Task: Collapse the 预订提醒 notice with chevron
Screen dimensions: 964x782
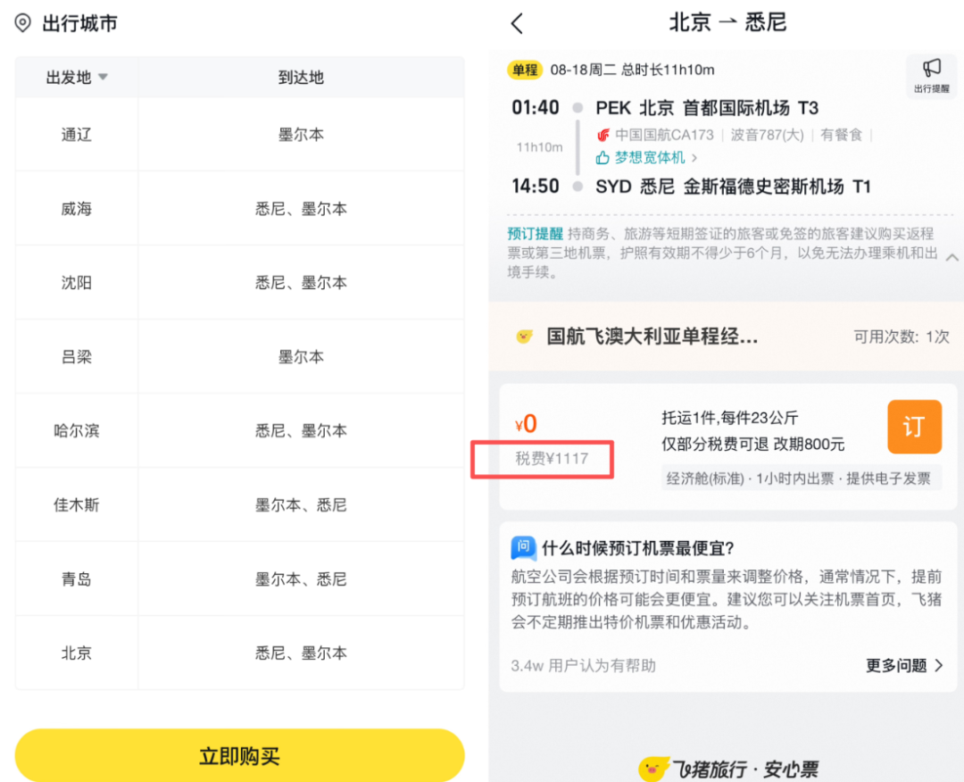Action: click(x=952, y=257)
